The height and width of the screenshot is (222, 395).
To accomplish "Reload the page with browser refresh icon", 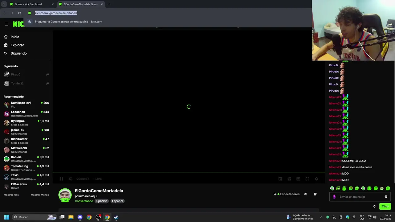I will click(19, 13).
